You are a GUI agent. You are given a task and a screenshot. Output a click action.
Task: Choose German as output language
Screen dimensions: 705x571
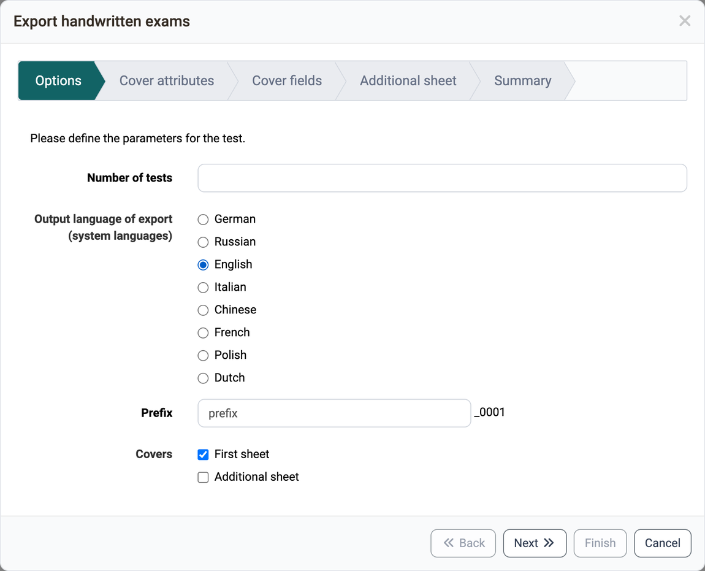(204, 220)
